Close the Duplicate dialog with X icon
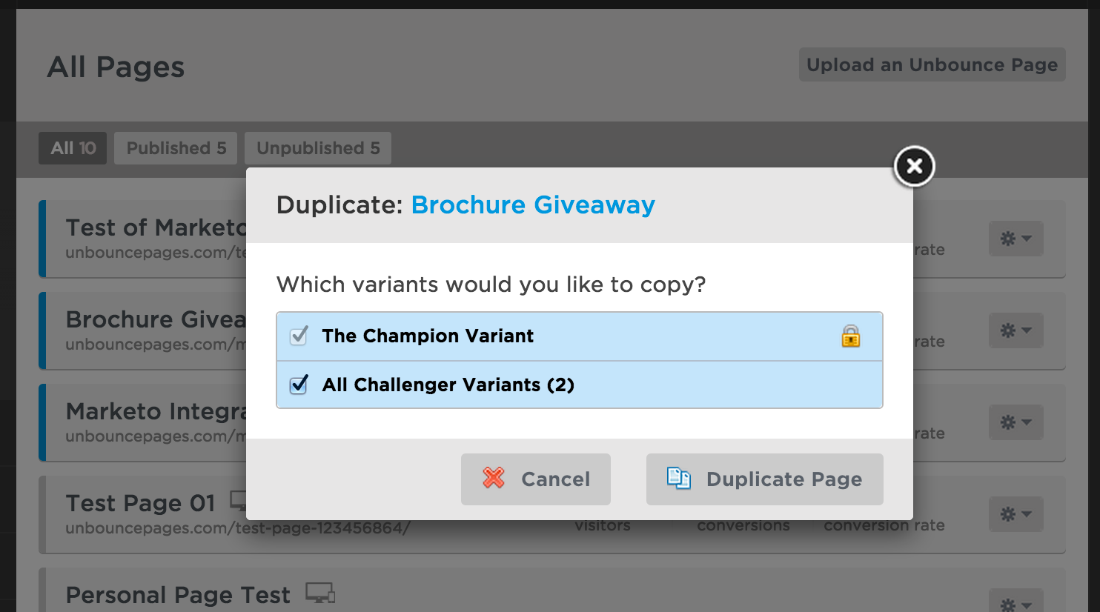 (914, 166)
